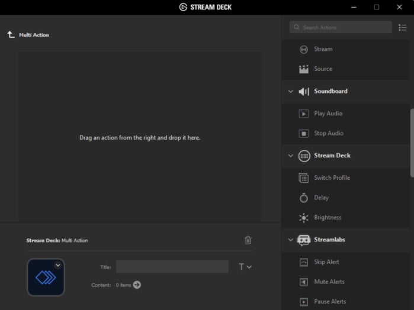Image resolution: width=414 pixels, height=310 pixels.
Task: Collapse the Streamlabs category chevron
Action: (290, 240)
